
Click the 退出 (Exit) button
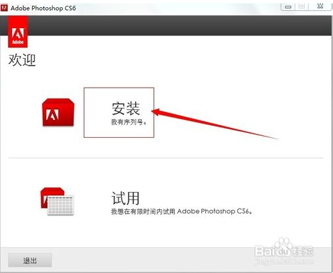pos(30,260)
